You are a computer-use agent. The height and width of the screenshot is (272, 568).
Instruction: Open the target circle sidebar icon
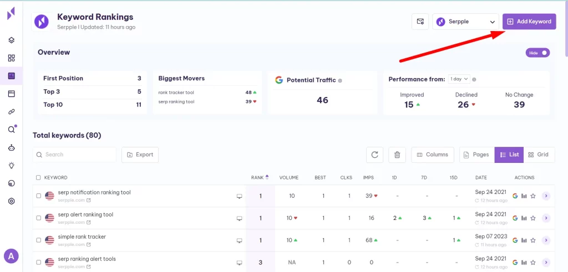tap(12, 201)
